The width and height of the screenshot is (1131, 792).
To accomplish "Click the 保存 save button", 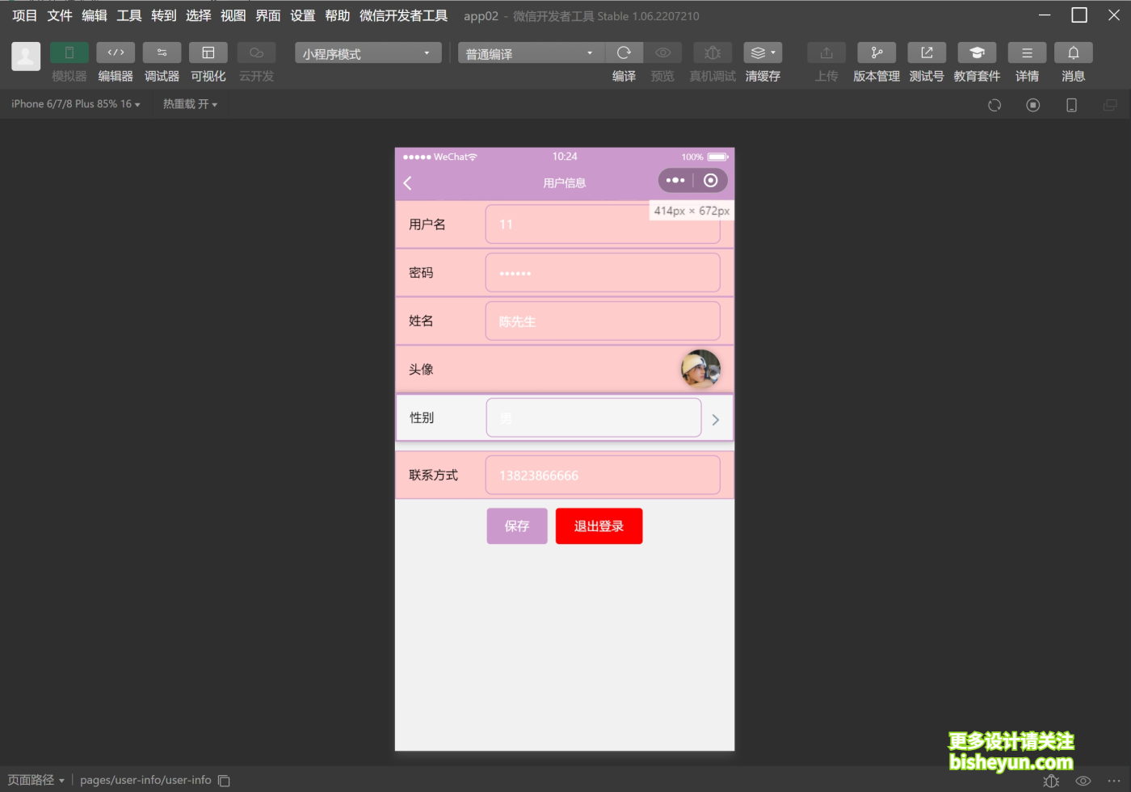I will click(x=516, y=526).
